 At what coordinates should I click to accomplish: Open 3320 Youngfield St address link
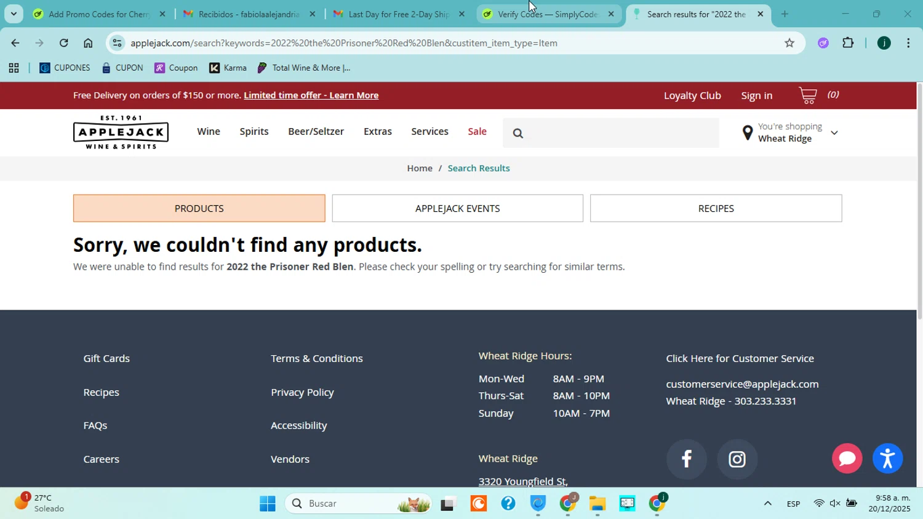[x=523, y=481]
